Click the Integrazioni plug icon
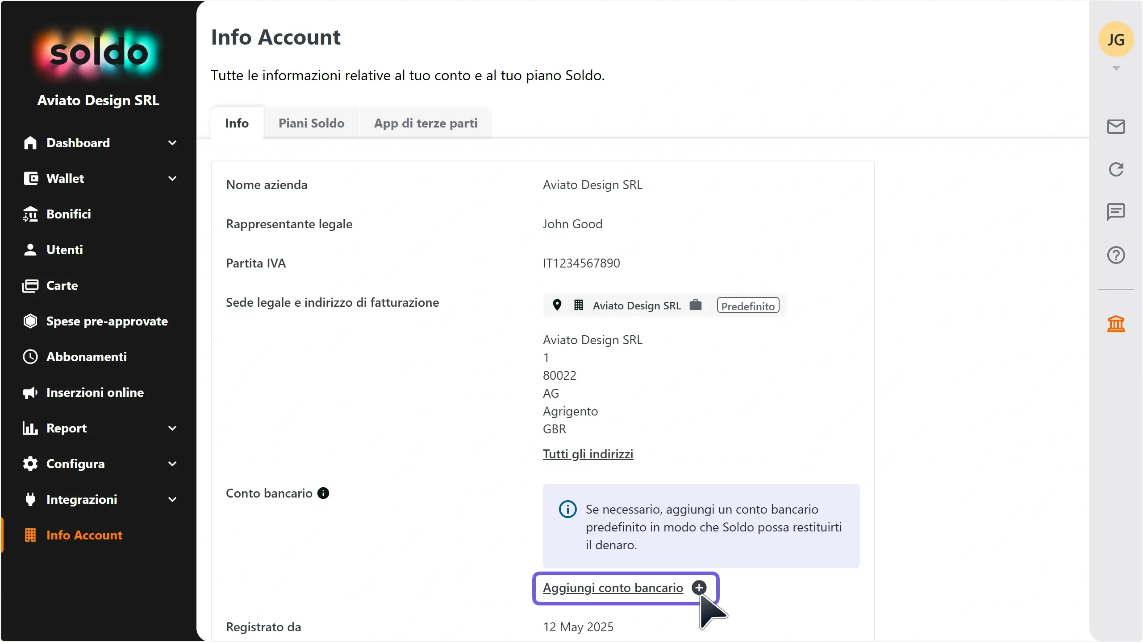Image resolution: width=1143 pixels, height=642 pixels. click(x=30, y=499)
